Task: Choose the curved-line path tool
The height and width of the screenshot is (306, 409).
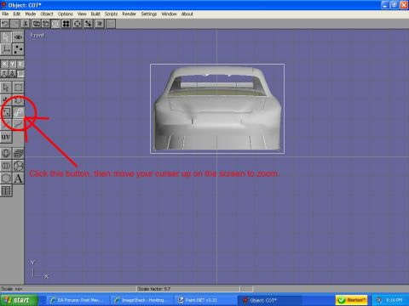Action: (18, 124)
